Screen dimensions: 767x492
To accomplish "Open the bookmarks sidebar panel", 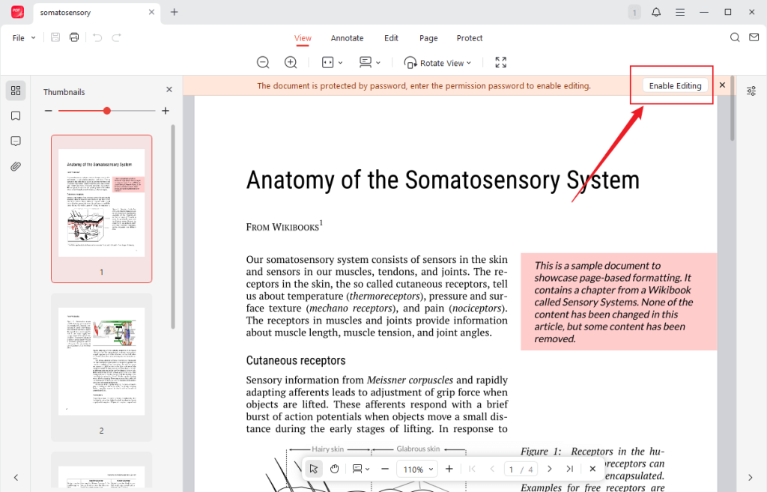I will tap(16, 116).
